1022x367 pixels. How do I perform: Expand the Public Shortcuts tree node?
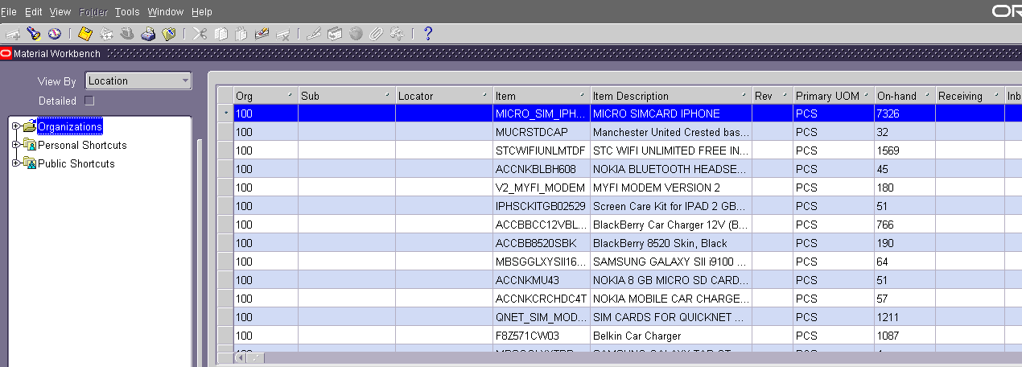16,164
